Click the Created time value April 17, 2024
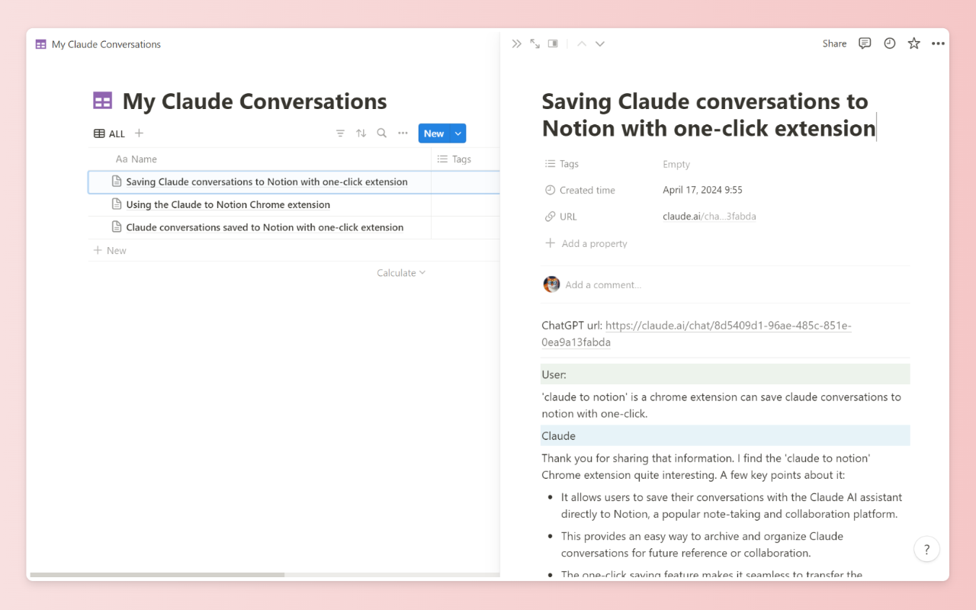This screenshot has height=610, width=976. pos(702,190)
